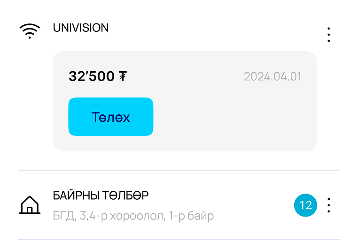
Task: Click the divider line under the UNIVISION card
Action: coord(179,170)
